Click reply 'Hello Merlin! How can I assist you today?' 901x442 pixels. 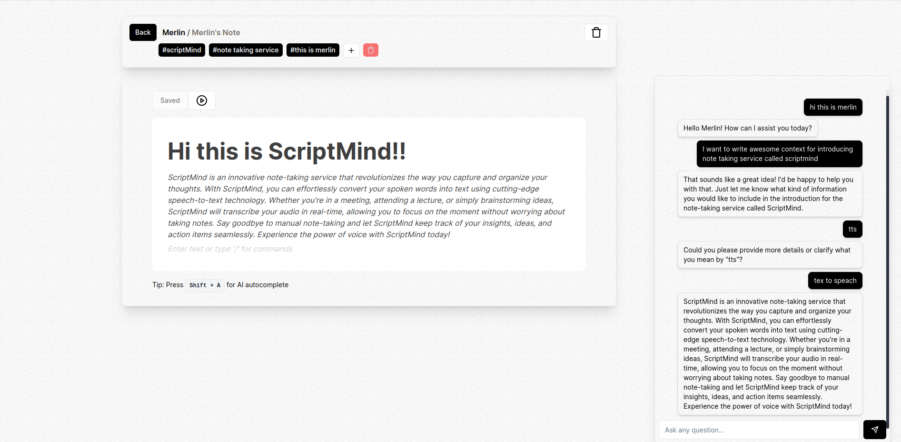(x=747, y=128)
